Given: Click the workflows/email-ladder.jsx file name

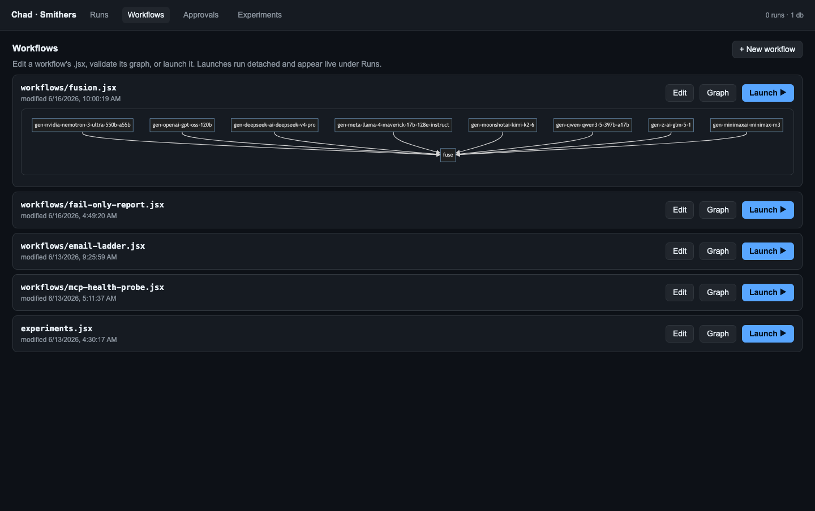Looking at the screenshot, I should [83, 246].
